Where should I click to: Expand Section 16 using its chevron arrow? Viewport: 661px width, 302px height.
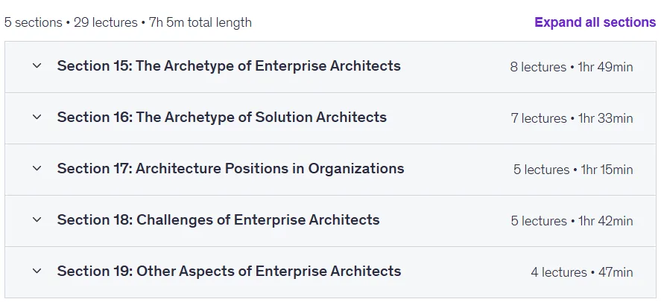tap(37, 117)
